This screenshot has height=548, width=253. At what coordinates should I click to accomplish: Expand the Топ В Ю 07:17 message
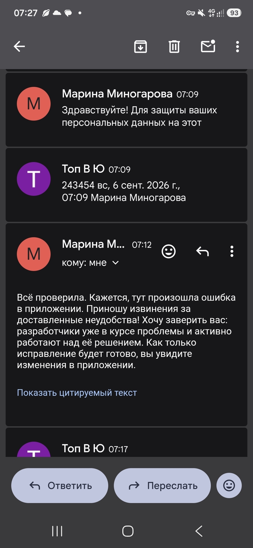click(126, 443)
